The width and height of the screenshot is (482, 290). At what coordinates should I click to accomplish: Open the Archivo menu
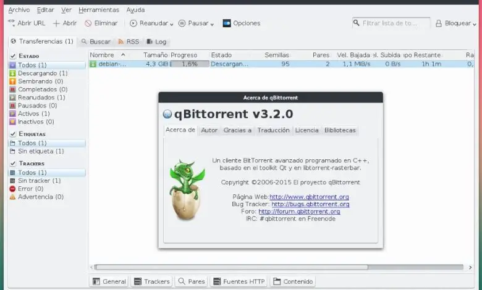click(19, 10)
